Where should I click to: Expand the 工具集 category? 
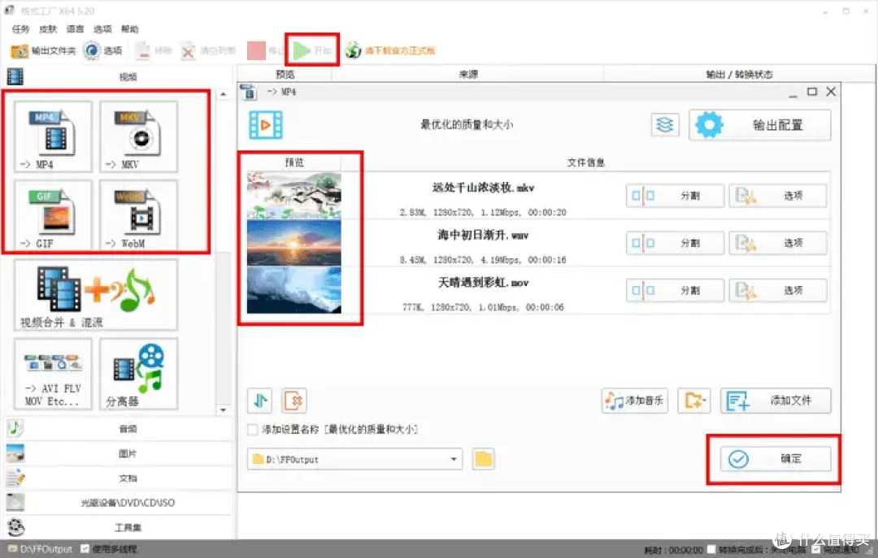(118, 527)
